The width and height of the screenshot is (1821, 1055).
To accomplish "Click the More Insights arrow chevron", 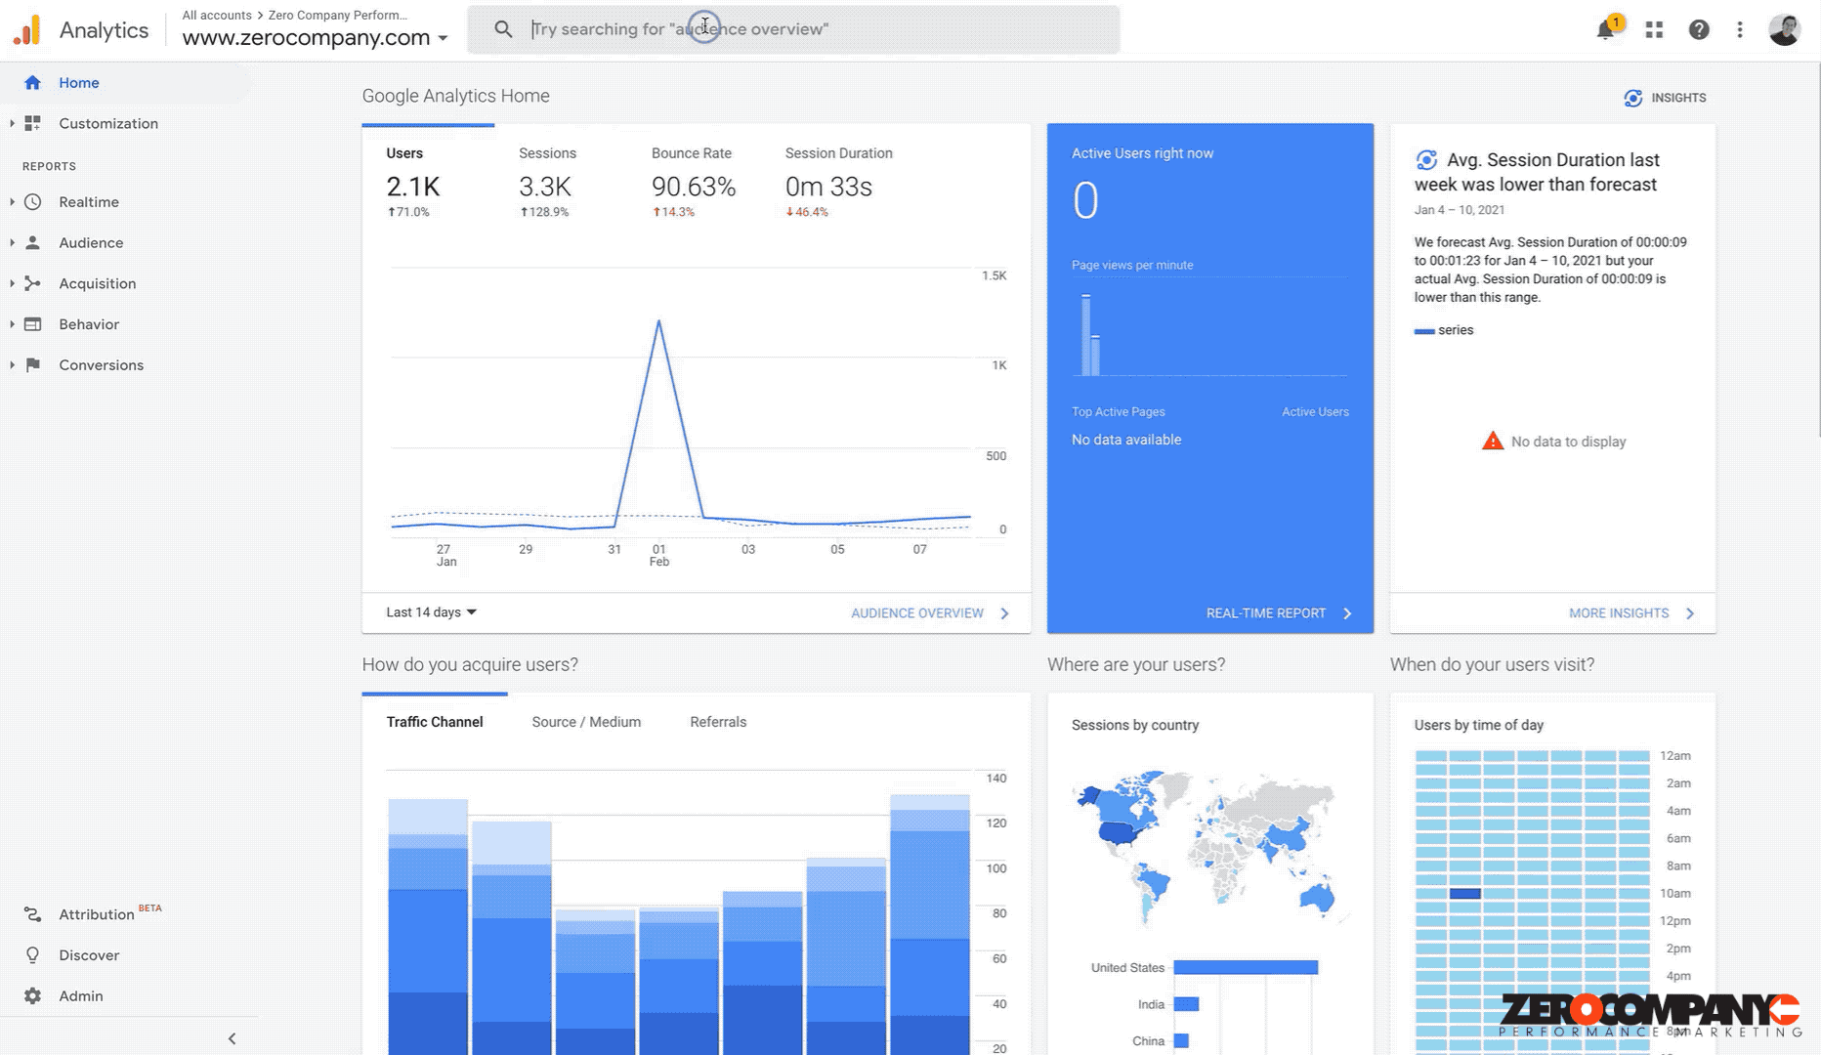I will [1690, 613].
